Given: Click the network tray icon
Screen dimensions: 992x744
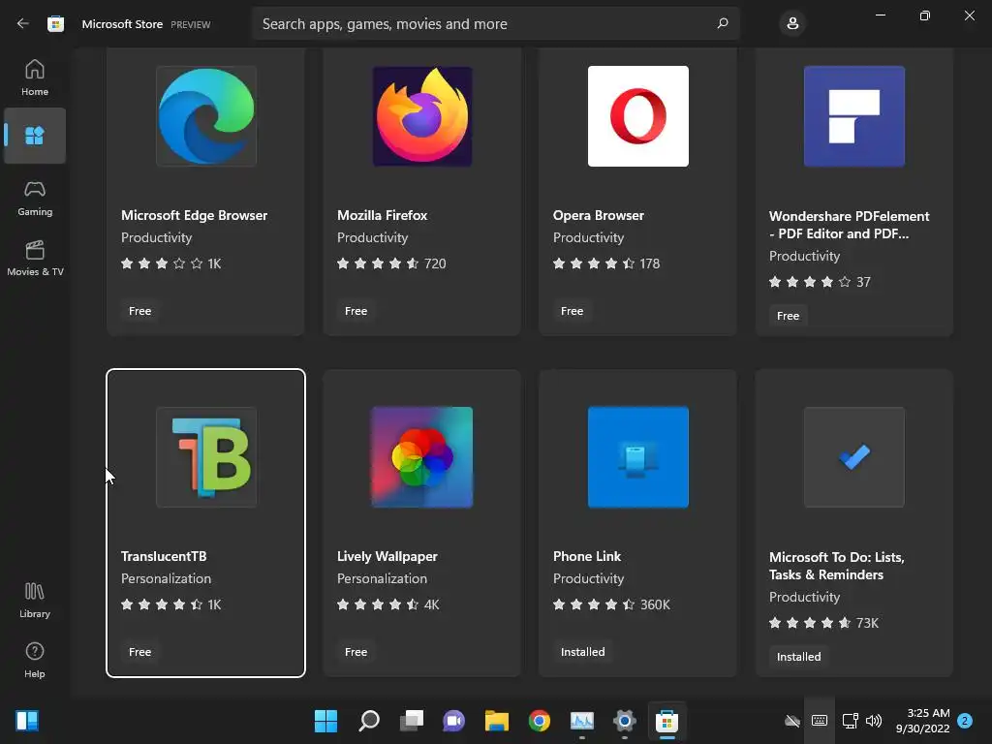Looking at the screenshot, I should tap(850, 721).
